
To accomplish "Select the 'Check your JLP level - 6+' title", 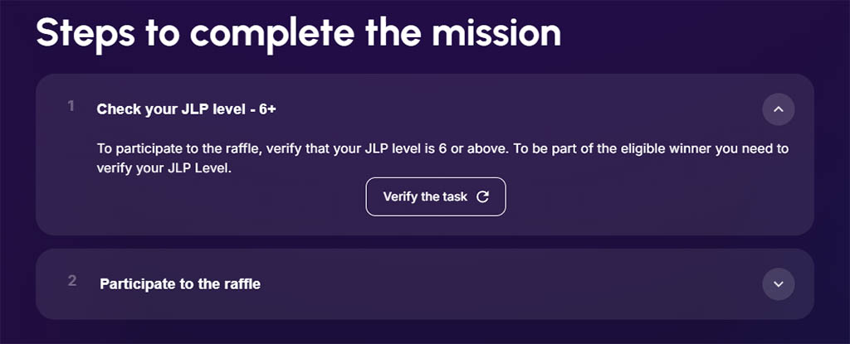I will (187, 109).
